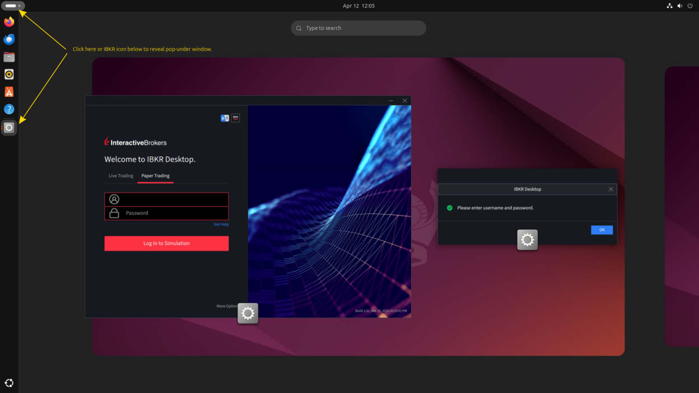Open the Apr 12 12:05 clock menu
699x393 pixels.
coord(358,6)
